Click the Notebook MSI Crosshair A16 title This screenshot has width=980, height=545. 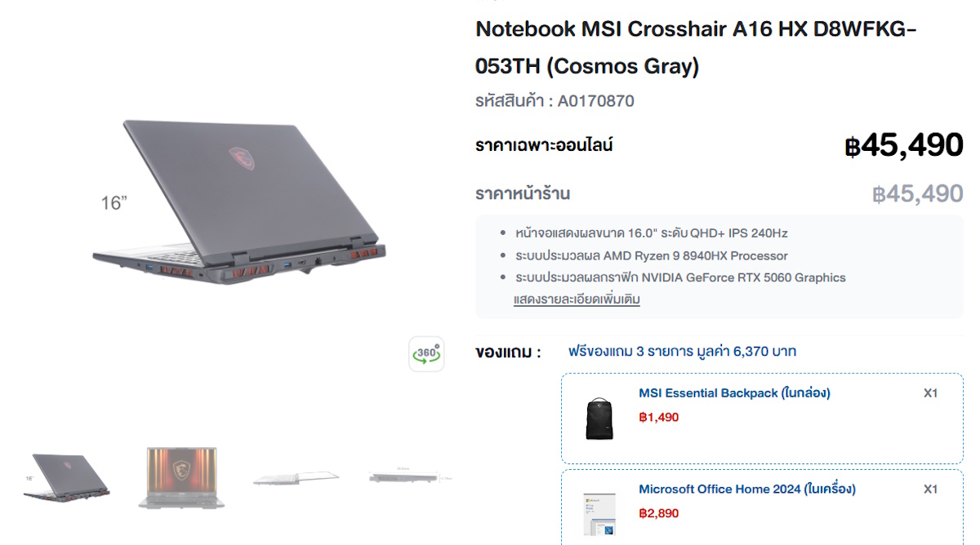click(696, 47)
